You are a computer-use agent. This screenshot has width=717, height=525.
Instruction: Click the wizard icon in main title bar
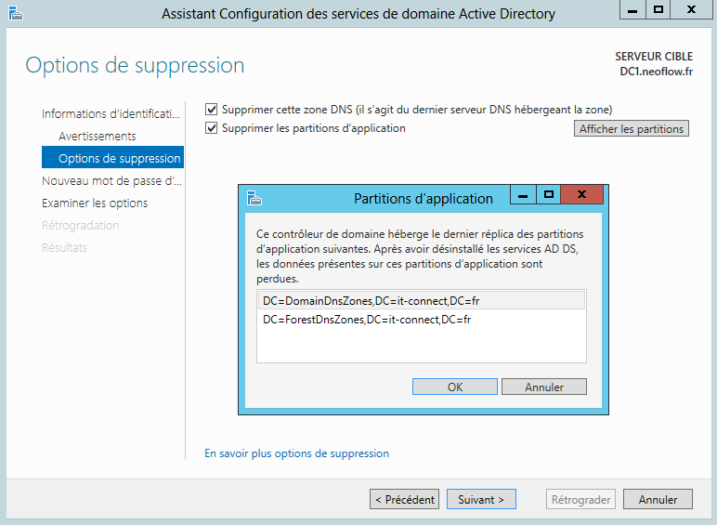pos(15,13)
